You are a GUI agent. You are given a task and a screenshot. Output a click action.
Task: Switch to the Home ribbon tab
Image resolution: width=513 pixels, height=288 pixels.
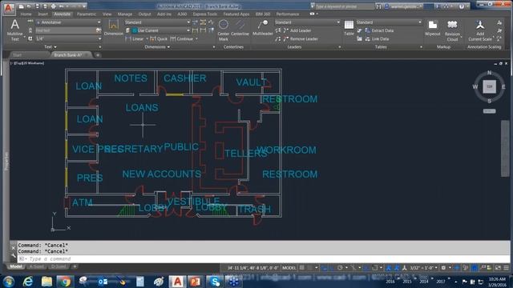(x=26, y=14)
